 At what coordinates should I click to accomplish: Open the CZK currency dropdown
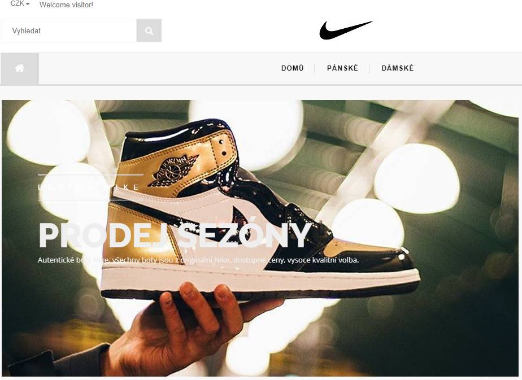point(20,3)
